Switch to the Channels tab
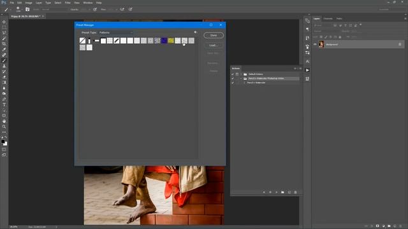The image size is (408, 229). click(x=328, y=18)
